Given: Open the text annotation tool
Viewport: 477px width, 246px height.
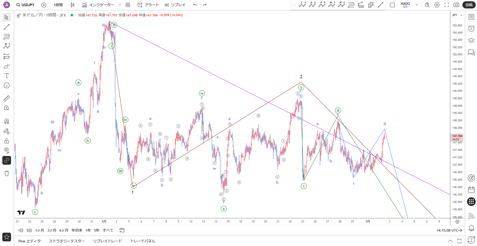Looking at the screenshot, I should click(x=7, y=76).
